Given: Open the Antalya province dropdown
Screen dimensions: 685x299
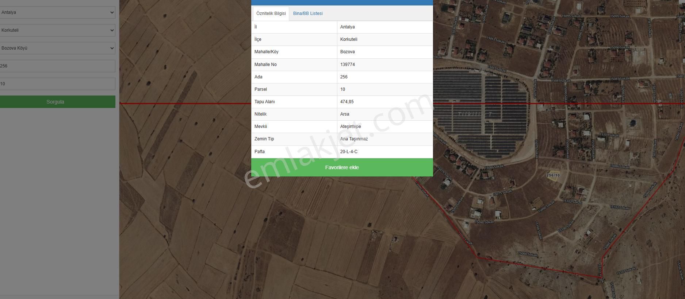Looking at the screenshot, I should pos(57,12).
